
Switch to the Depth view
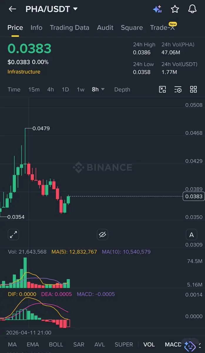click(122, 90)
